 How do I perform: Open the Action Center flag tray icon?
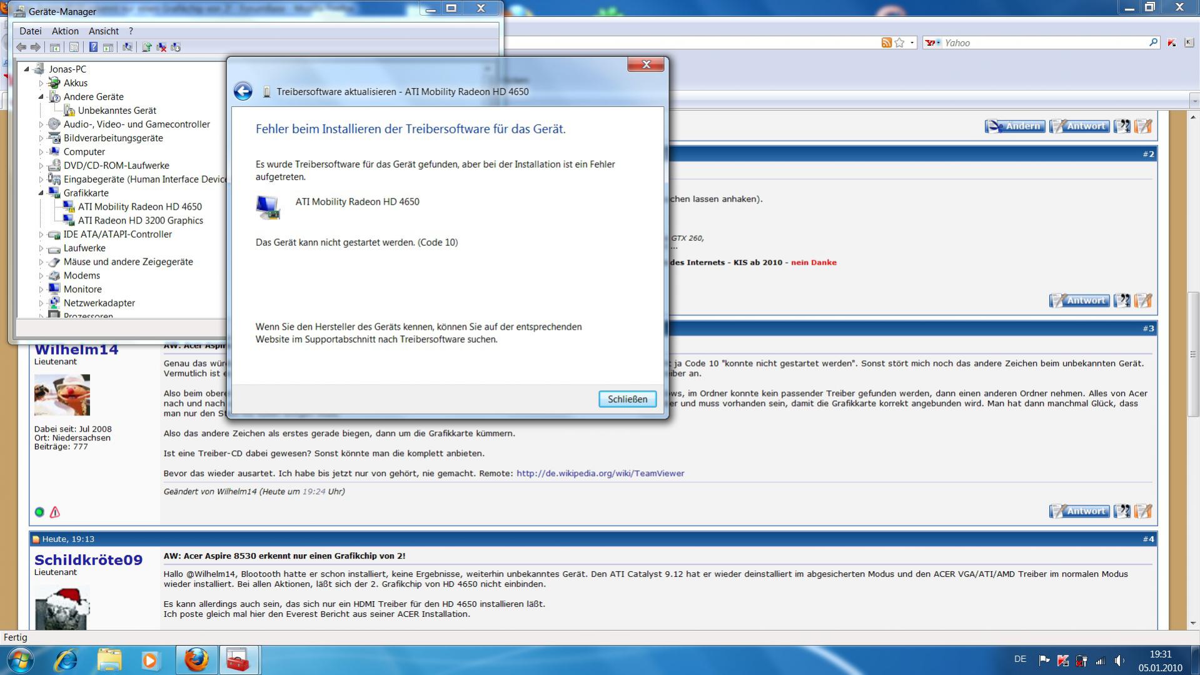point(1044,661)
